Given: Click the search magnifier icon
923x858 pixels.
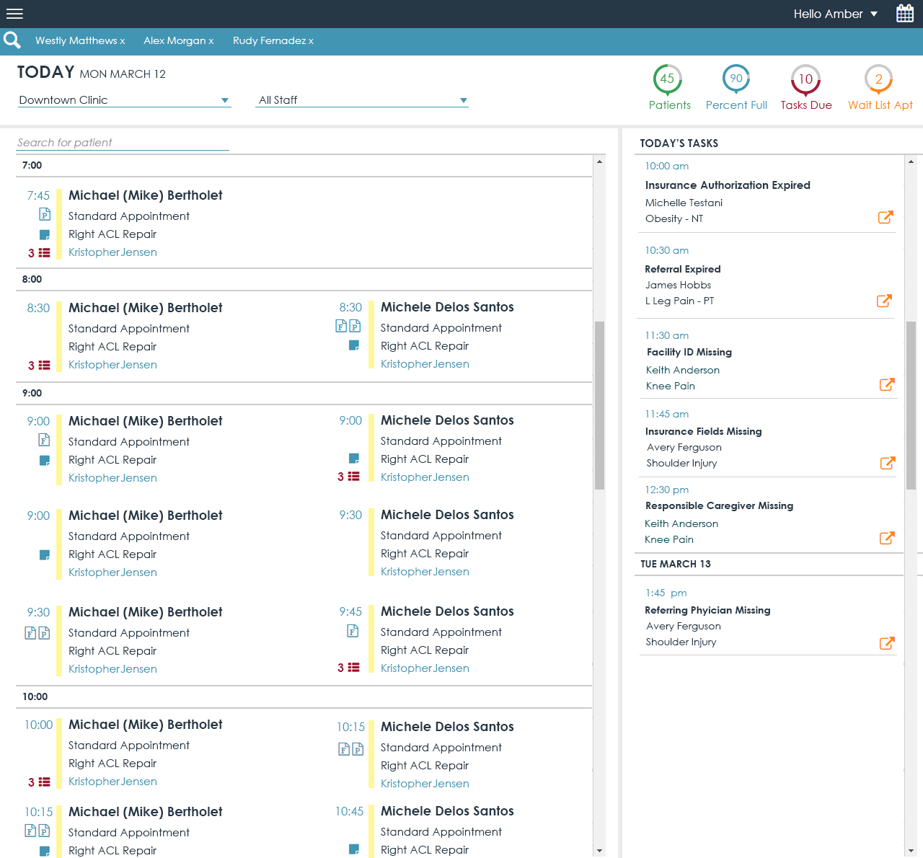Looking at the screenshot, I should coord(12,40).
